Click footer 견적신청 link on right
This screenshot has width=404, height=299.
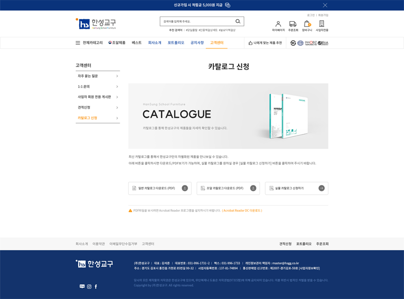[285, 244]
